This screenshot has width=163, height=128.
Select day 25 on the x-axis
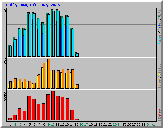point(124,124)
